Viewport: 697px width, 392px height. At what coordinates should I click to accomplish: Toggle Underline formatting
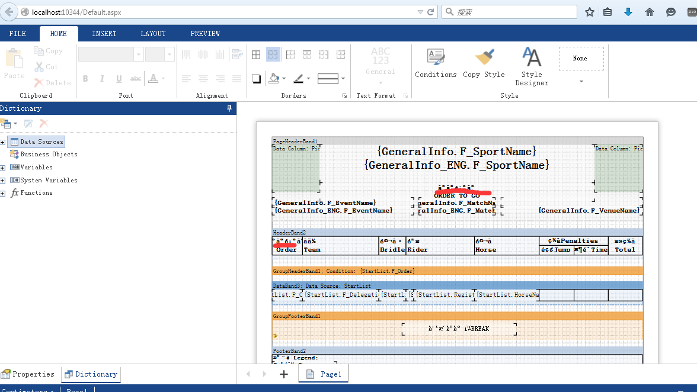point(119,79)
